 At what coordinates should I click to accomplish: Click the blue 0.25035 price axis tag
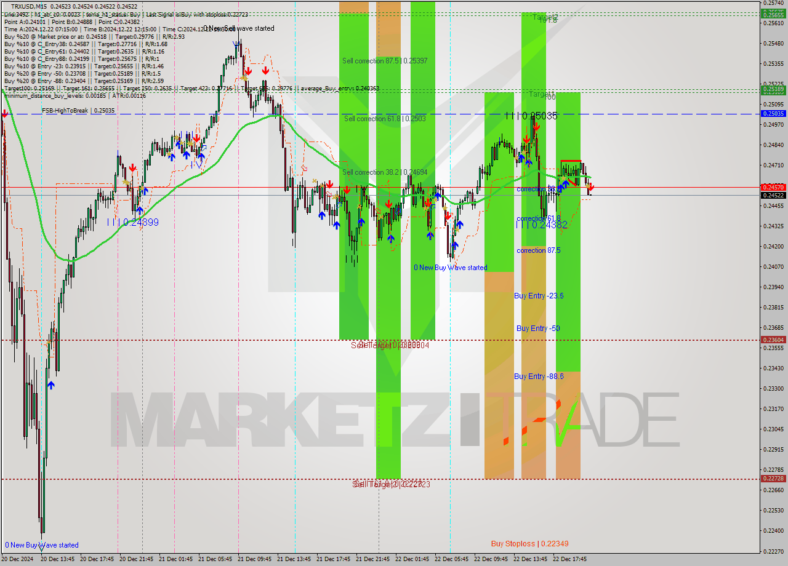point(773,114)
